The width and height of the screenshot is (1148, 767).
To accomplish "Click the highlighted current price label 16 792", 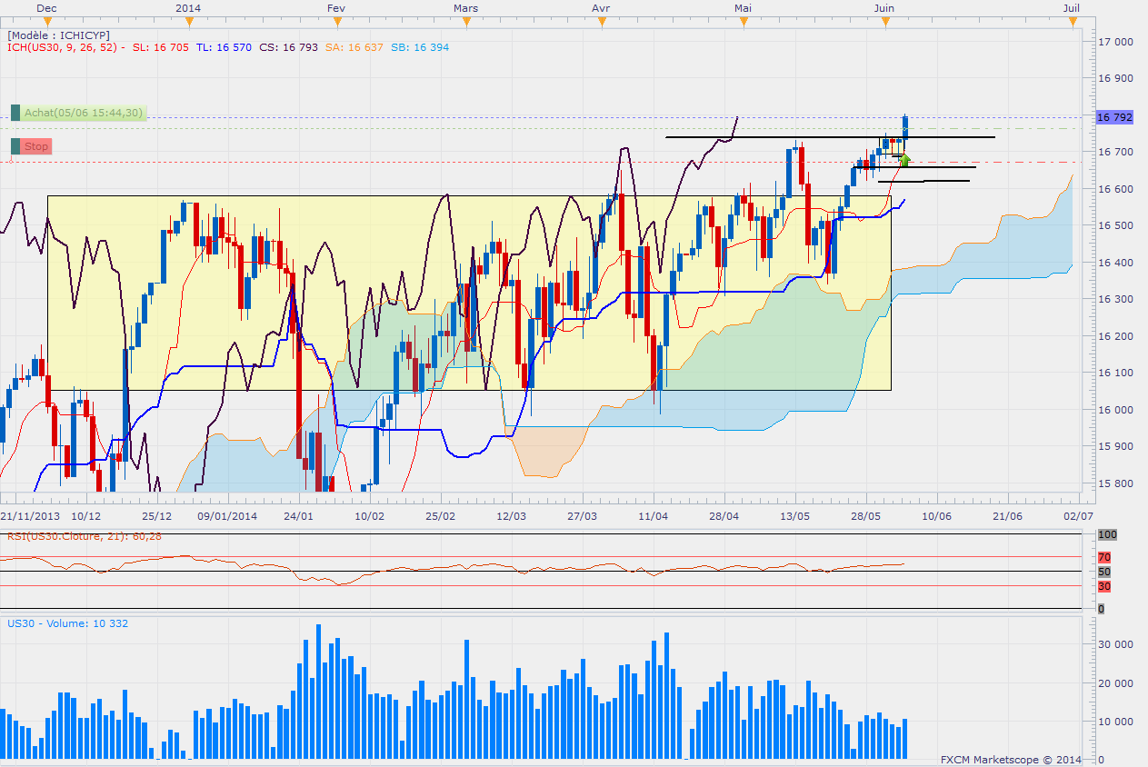I will point(1115,117).
